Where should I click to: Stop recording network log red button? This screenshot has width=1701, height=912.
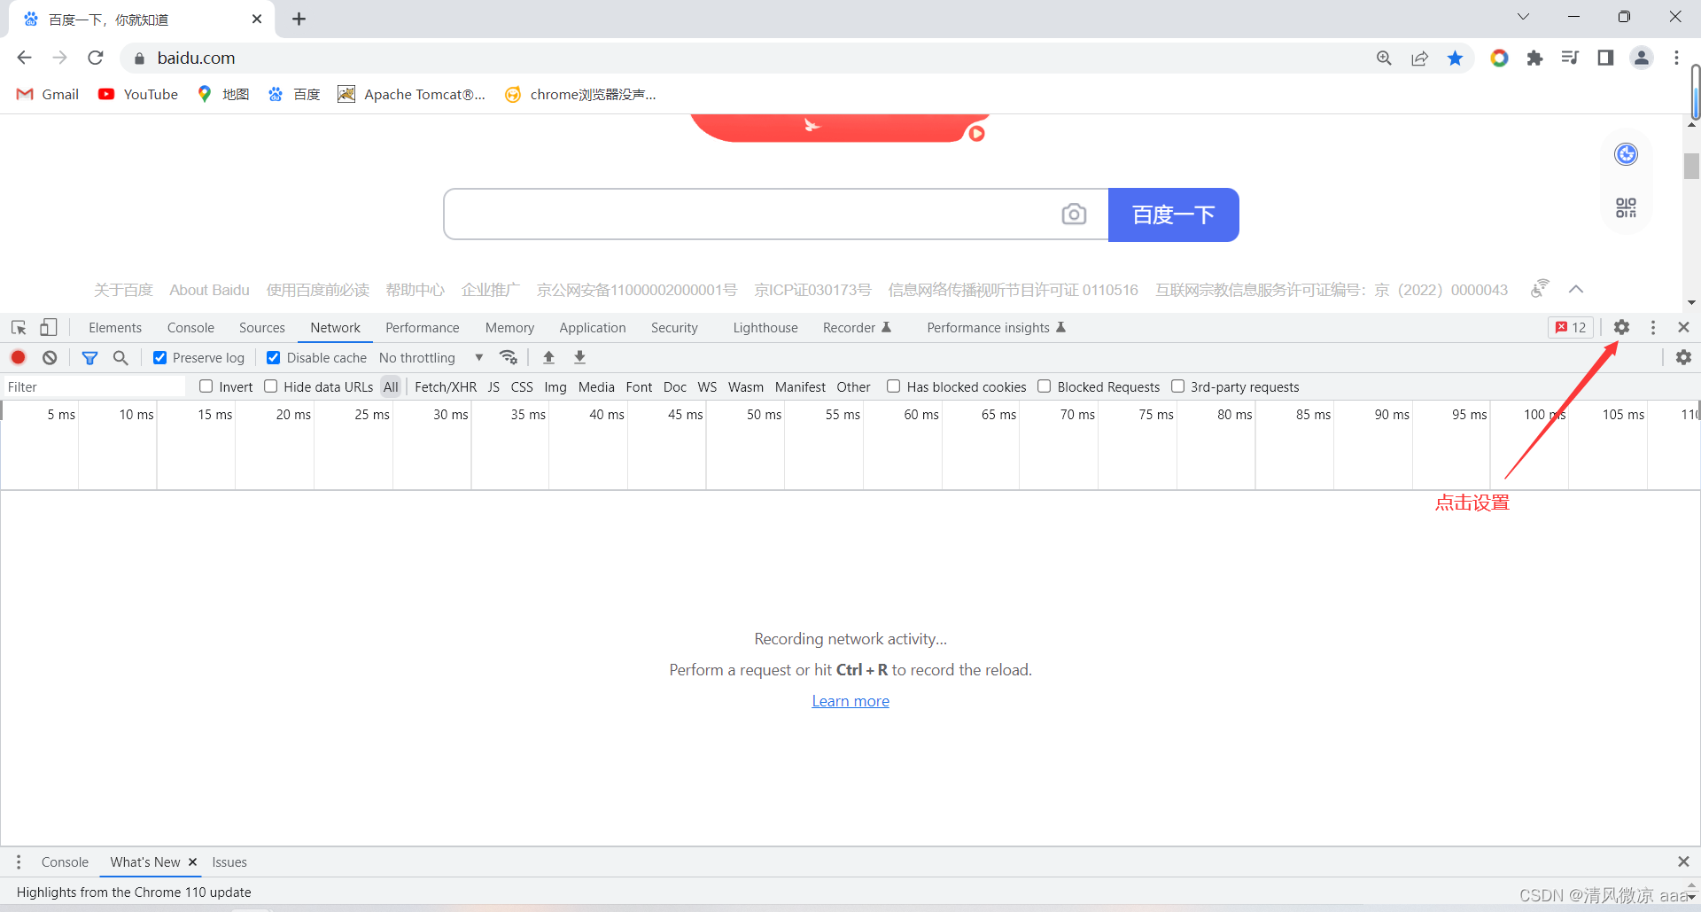pos(19,357)
